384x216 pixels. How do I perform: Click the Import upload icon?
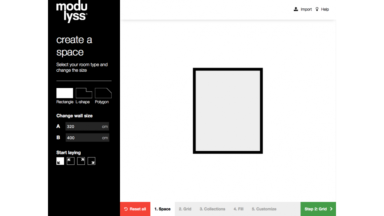[296, 9]
